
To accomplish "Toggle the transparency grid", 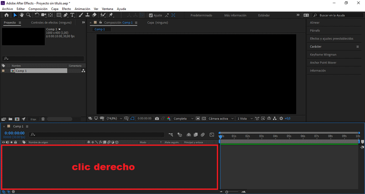I will [203, 118].
